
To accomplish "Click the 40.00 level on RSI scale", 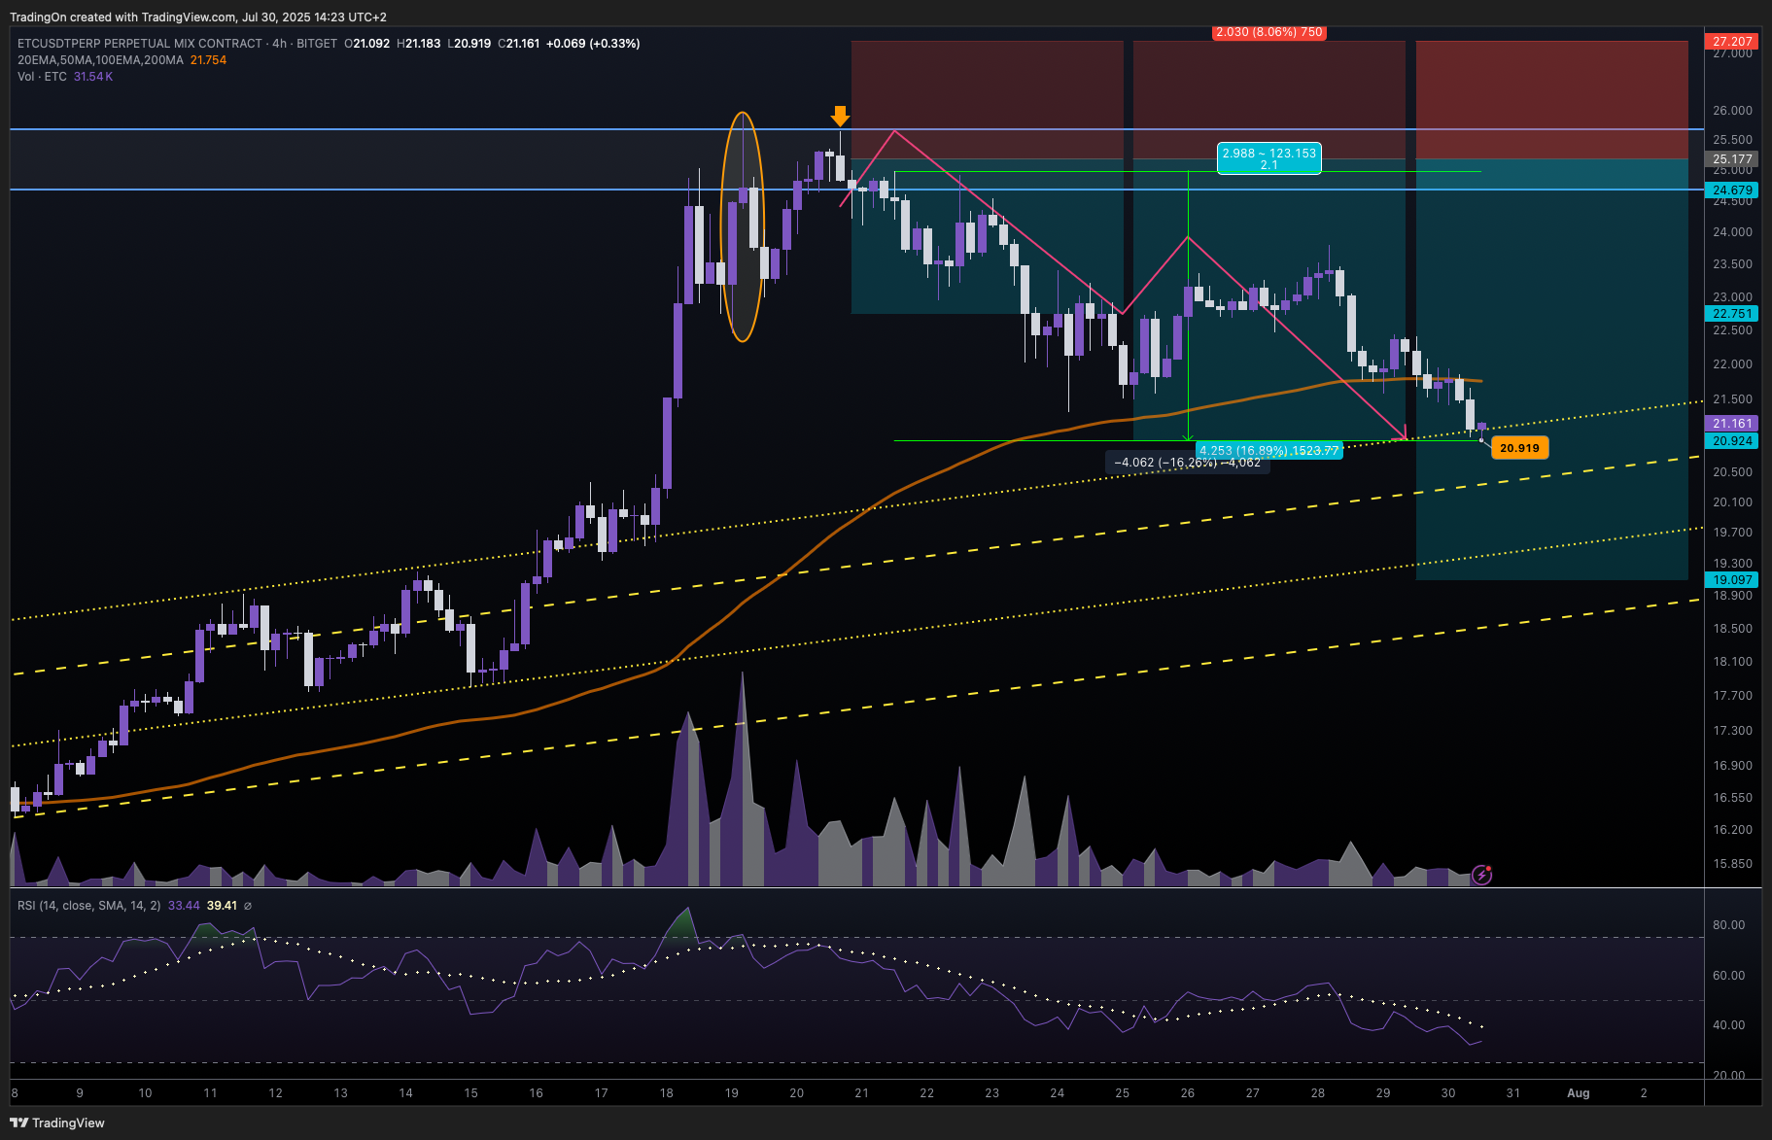I will [1728, 1025].
